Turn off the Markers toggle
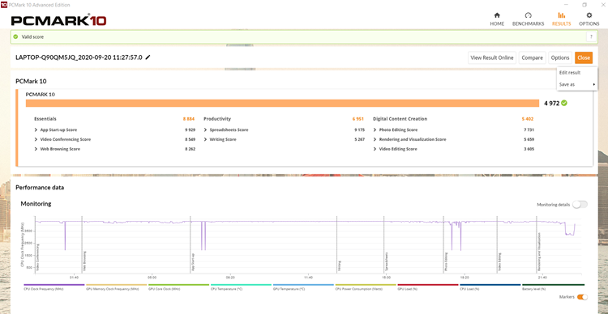608x314 pixels. point(582,297)
